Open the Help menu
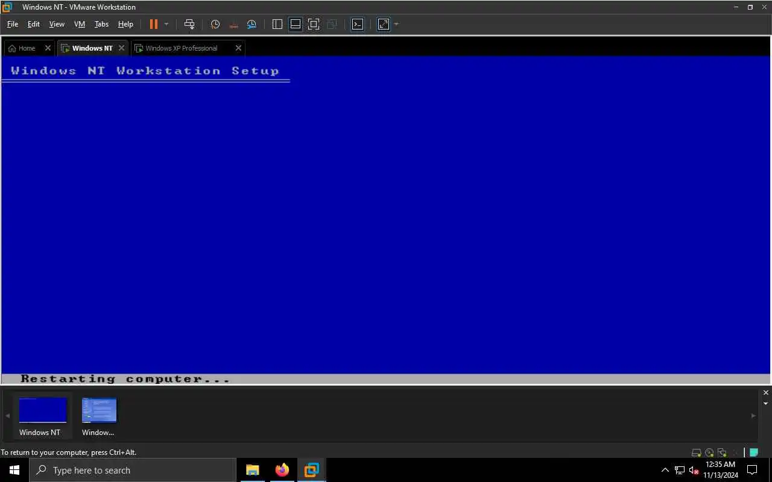772x482 pixels. tap(125, 24)
